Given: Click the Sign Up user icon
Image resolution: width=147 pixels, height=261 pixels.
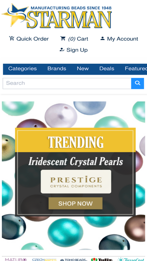Looking at the screenshot, I should (62, 50).
